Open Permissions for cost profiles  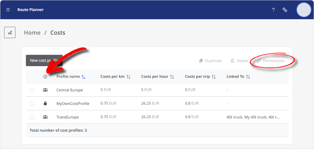271,61
